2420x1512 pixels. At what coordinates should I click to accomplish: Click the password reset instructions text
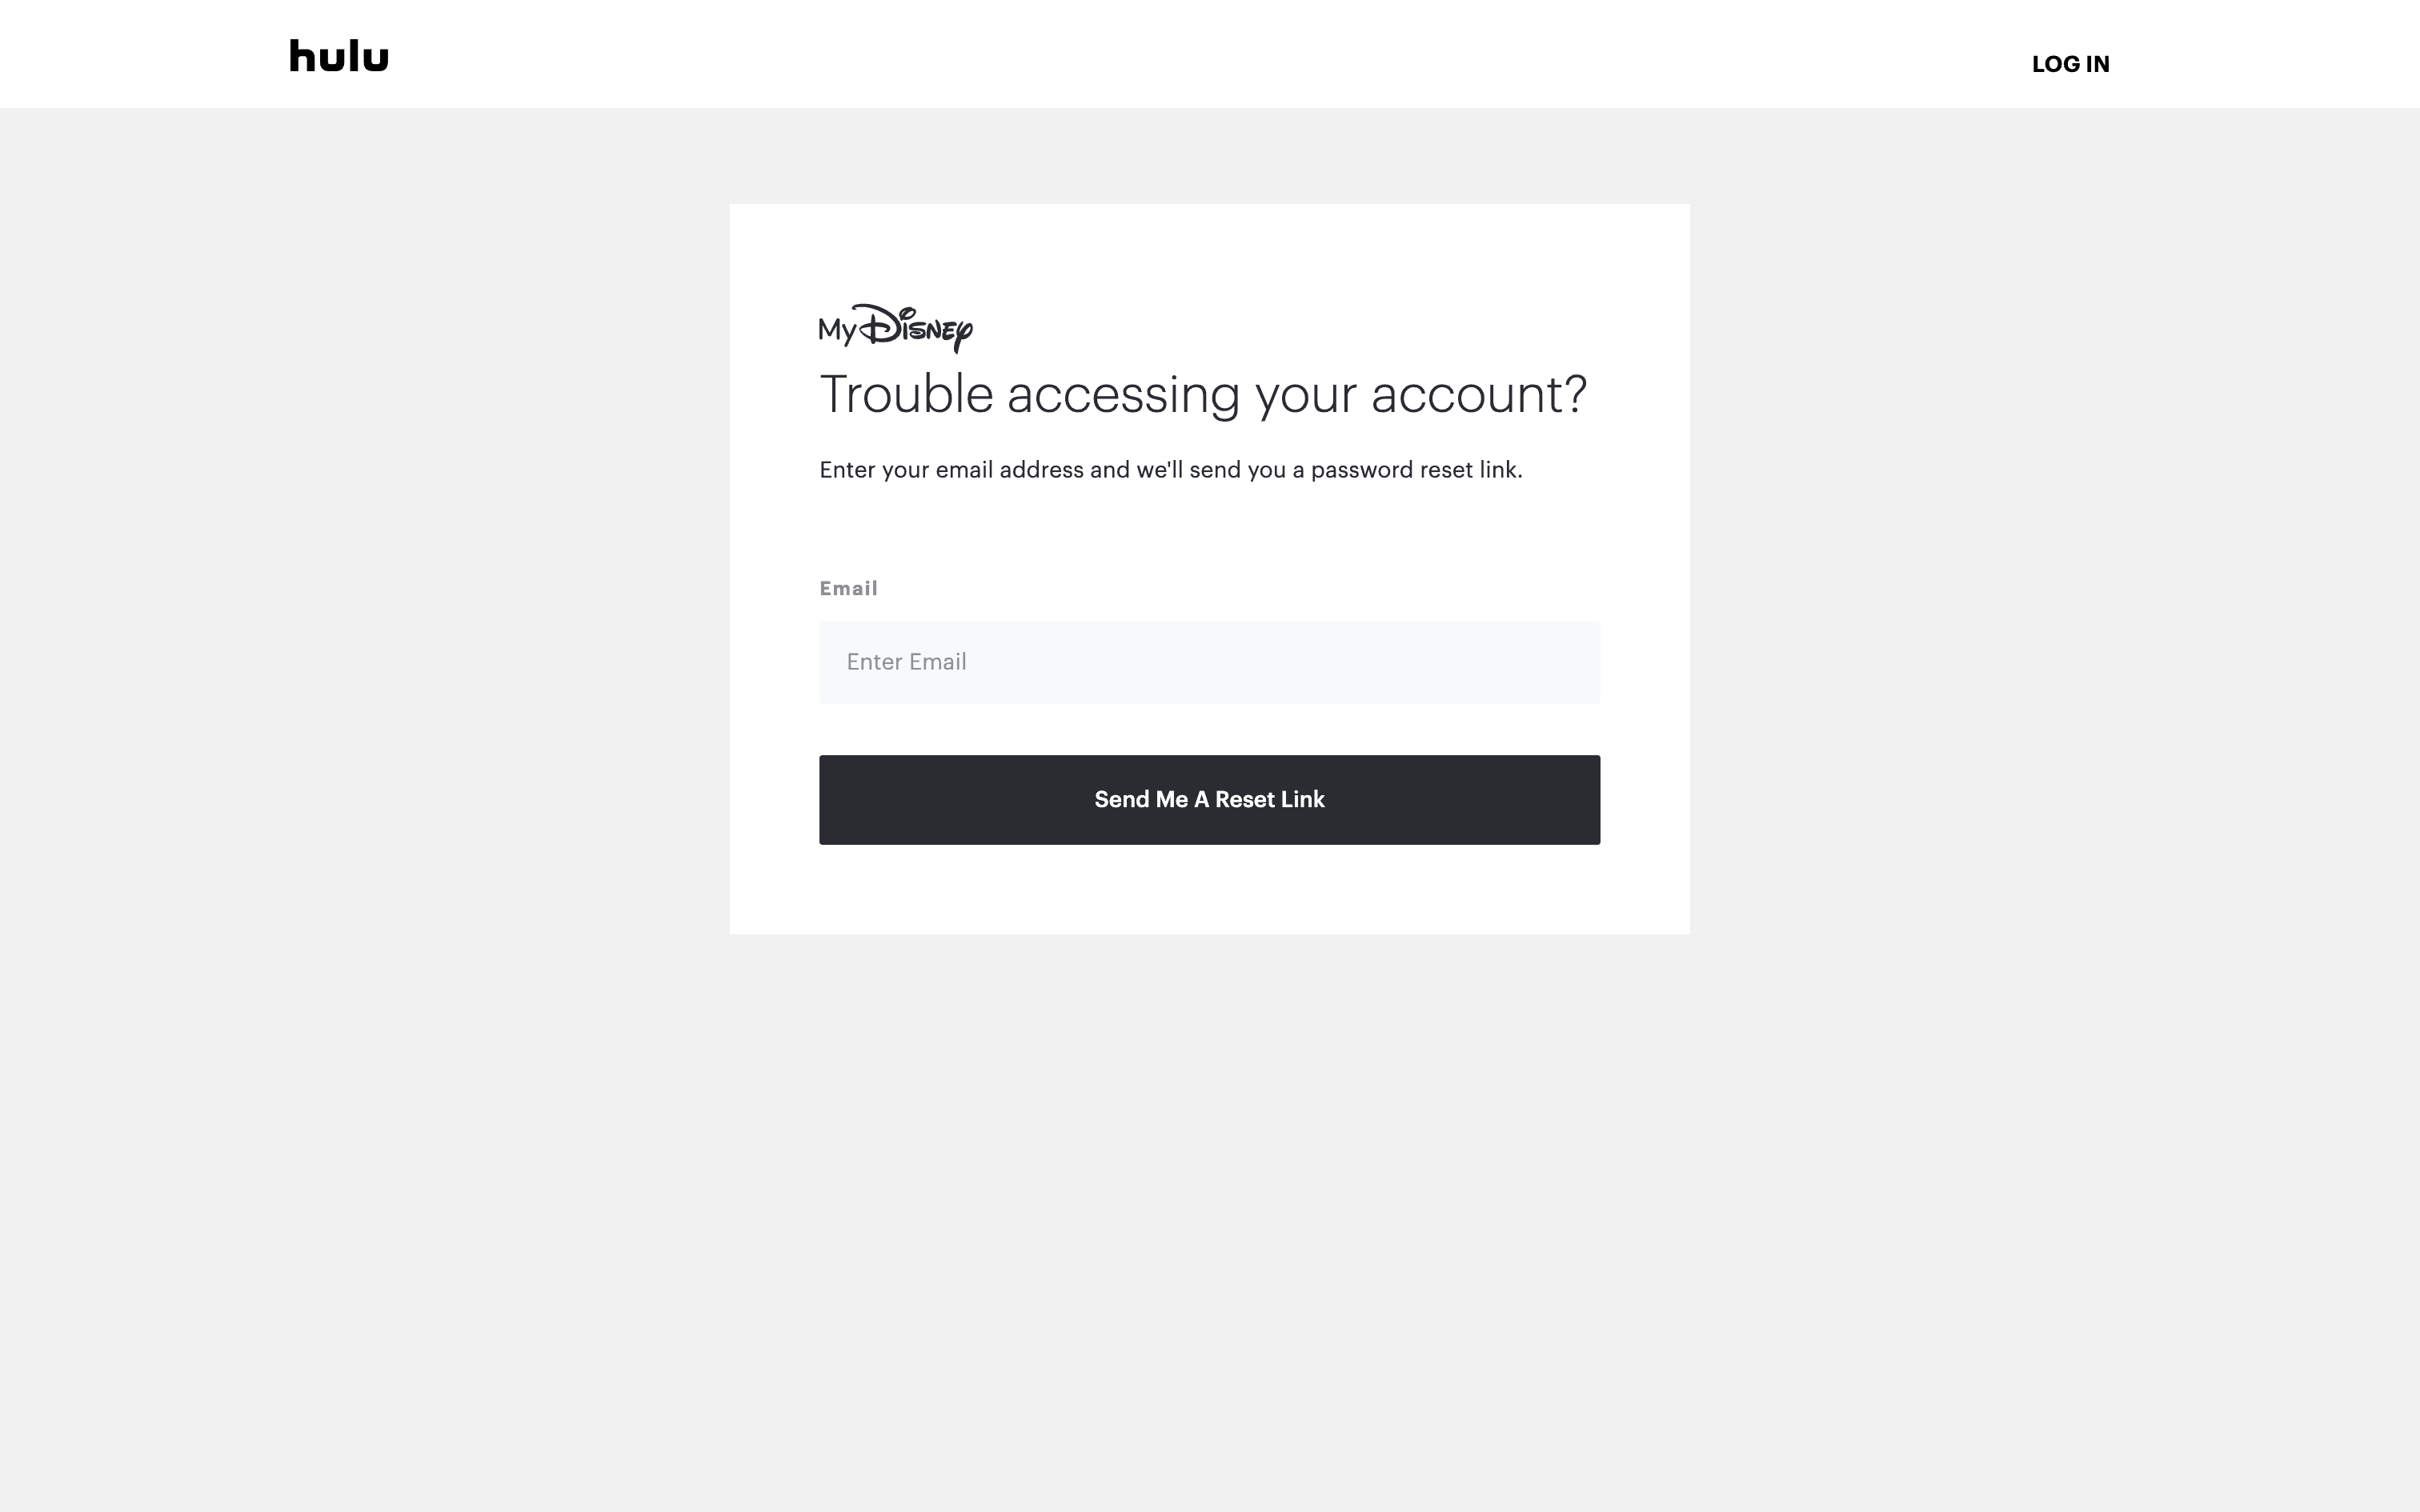click(1170, 470)
